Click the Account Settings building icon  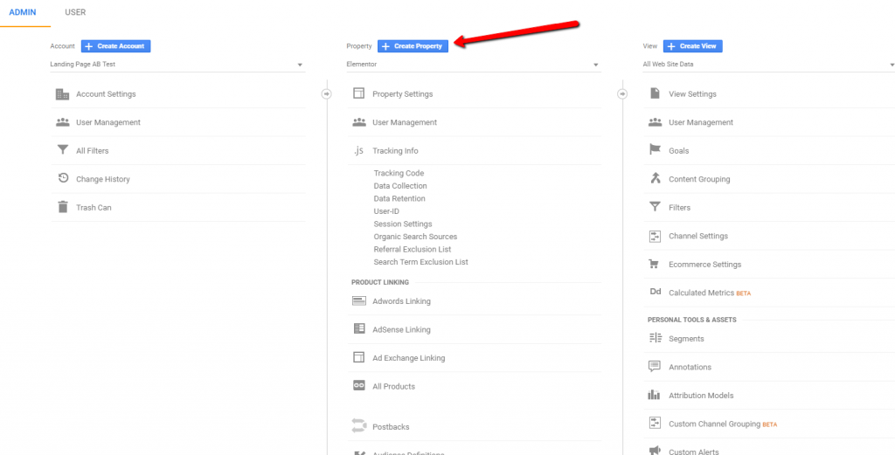tap(62, 94)
